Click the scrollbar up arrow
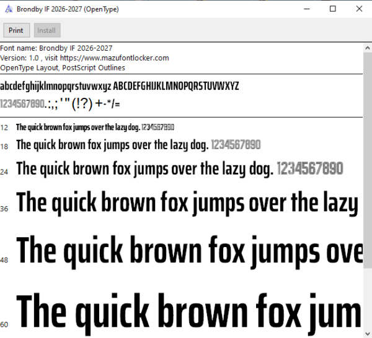 (x=368, y=48)
